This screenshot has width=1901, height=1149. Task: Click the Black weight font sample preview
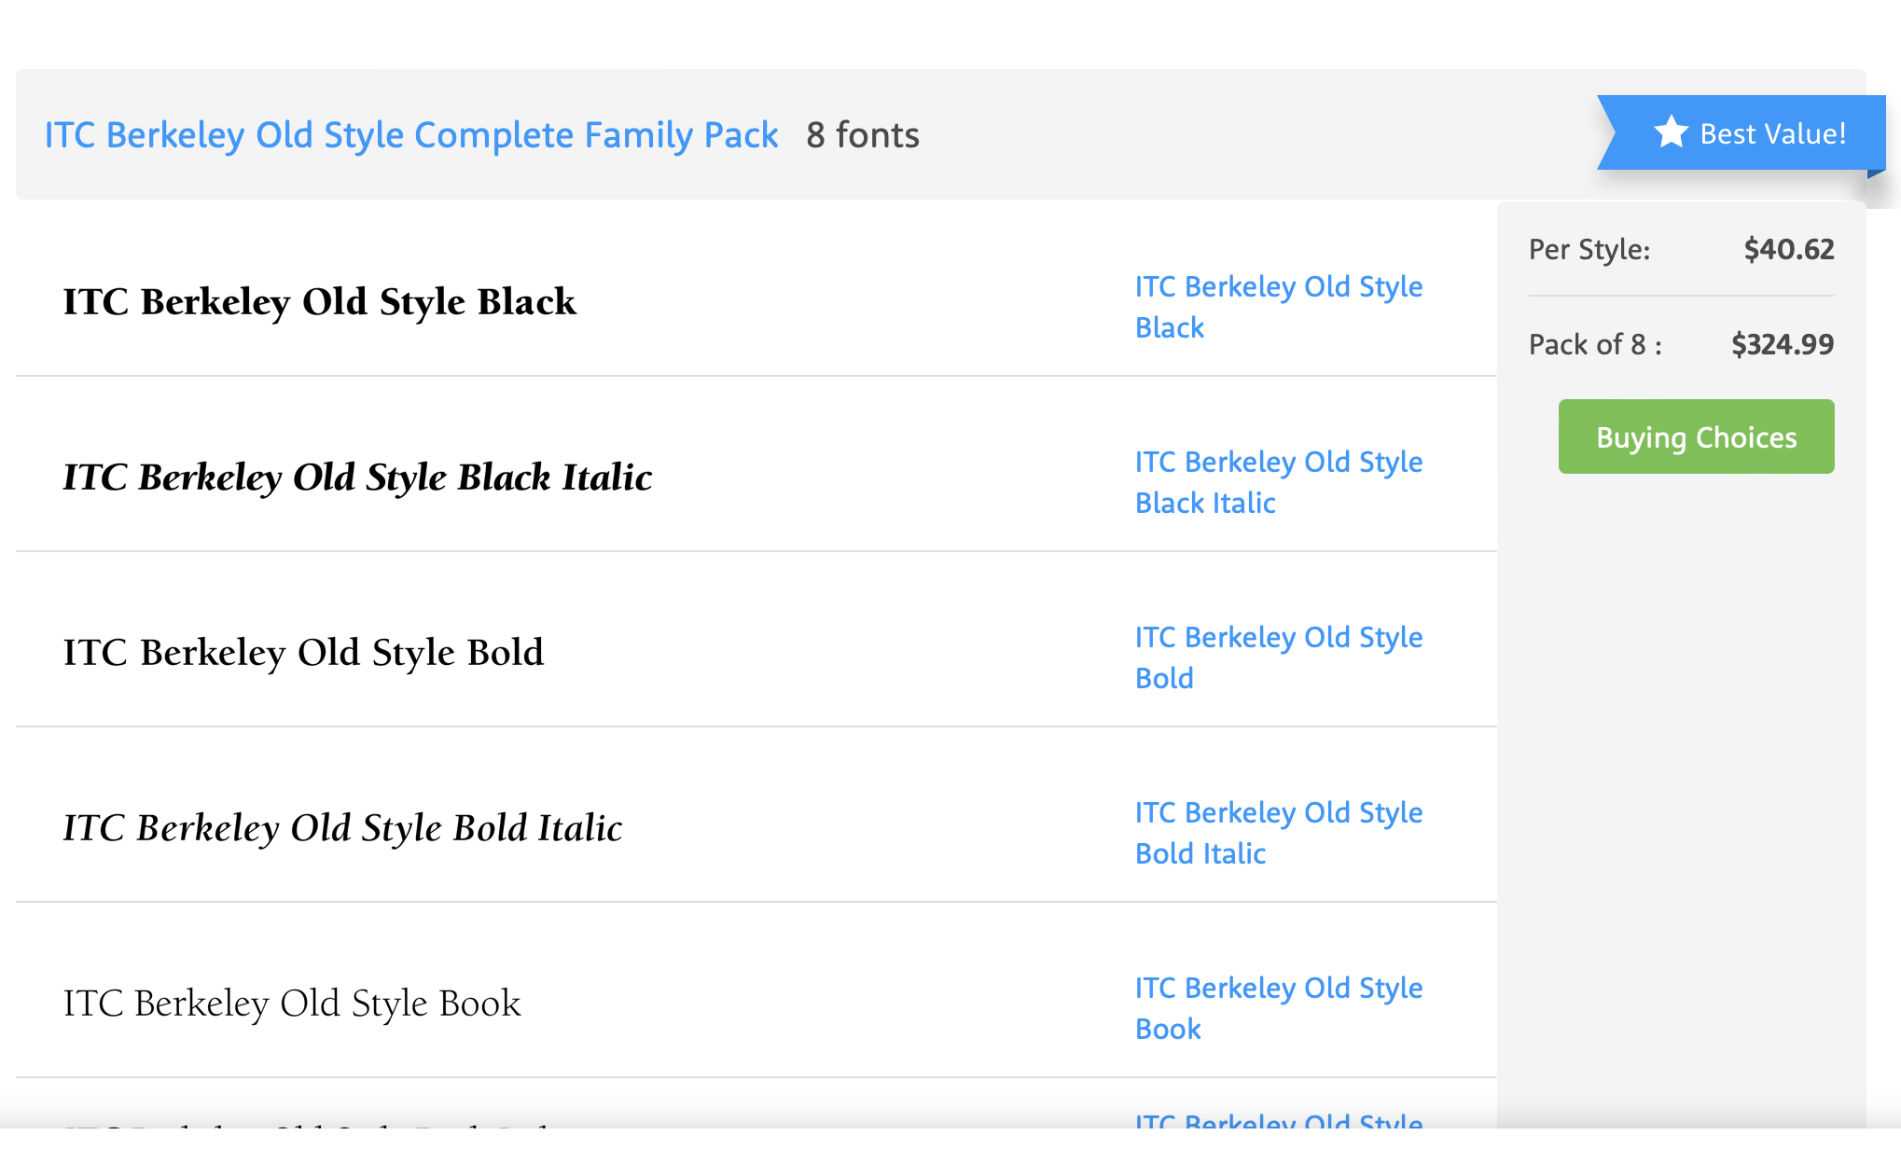[319, 302]
